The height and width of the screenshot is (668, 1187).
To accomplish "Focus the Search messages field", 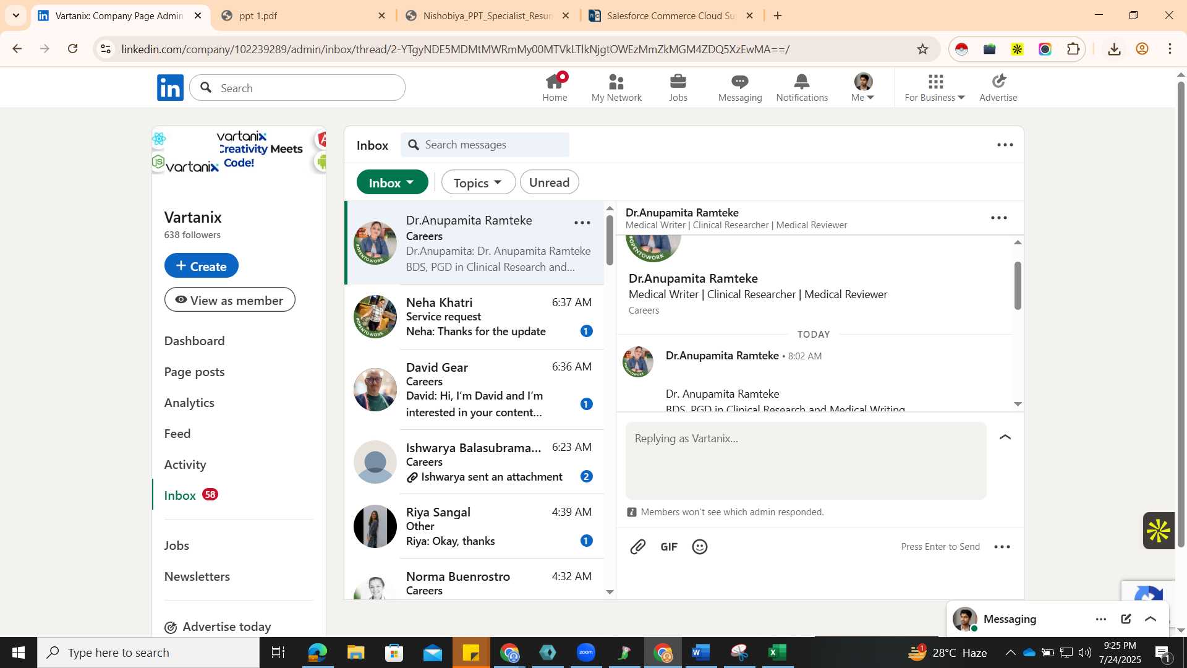I will click(x=485, y=145).
